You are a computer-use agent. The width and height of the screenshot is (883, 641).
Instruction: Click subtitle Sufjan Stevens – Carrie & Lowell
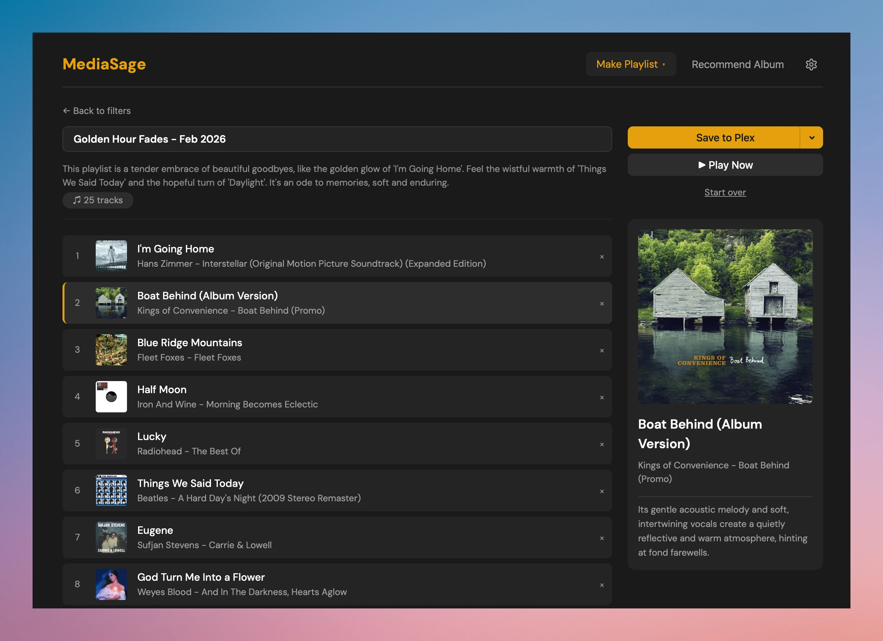point(204,545)
